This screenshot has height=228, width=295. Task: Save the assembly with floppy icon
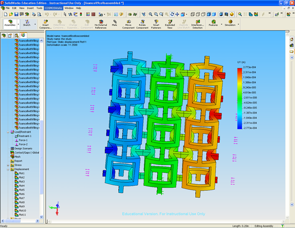point(16,14)
